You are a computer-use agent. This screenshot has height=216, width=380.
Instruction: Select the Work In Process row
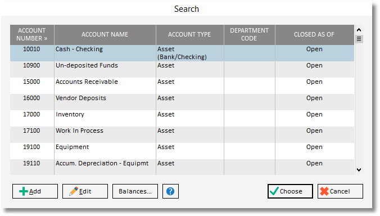click(182, 134)
